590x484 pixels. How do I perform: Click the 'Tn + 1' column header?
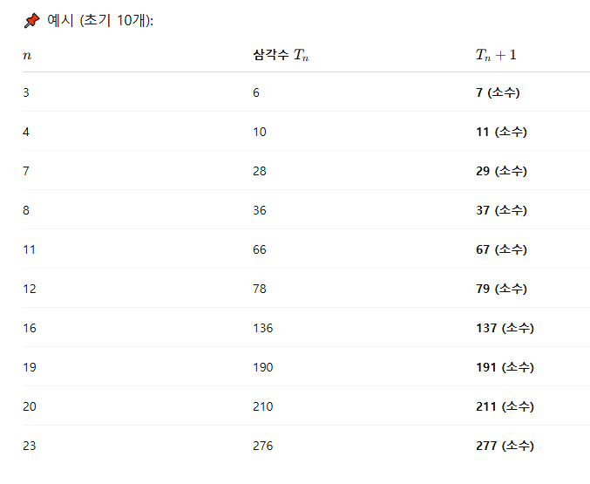(x=496, y=55)
